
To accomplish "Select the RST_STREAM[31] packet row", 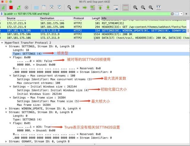I will point(93,23).
